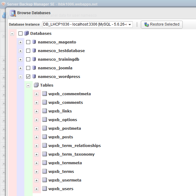Select the namesco_magento label

57,42
